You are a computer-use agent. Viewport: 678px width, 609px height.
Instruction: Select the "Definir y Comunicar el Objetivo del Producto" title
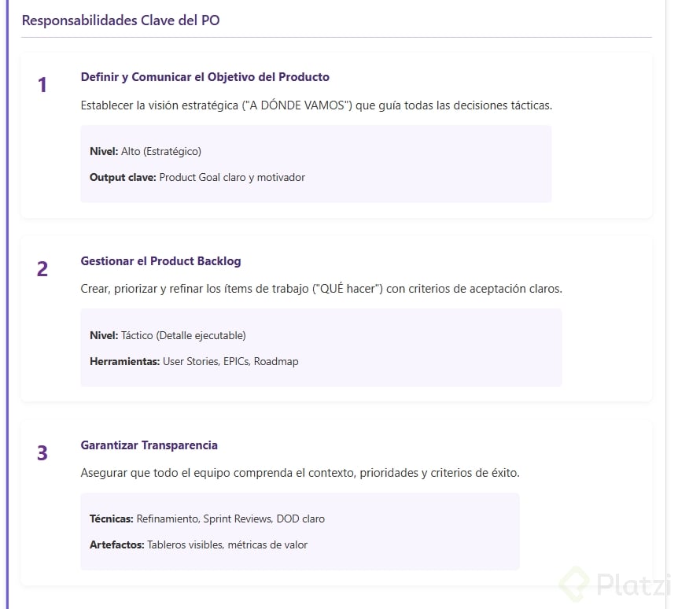205,77
